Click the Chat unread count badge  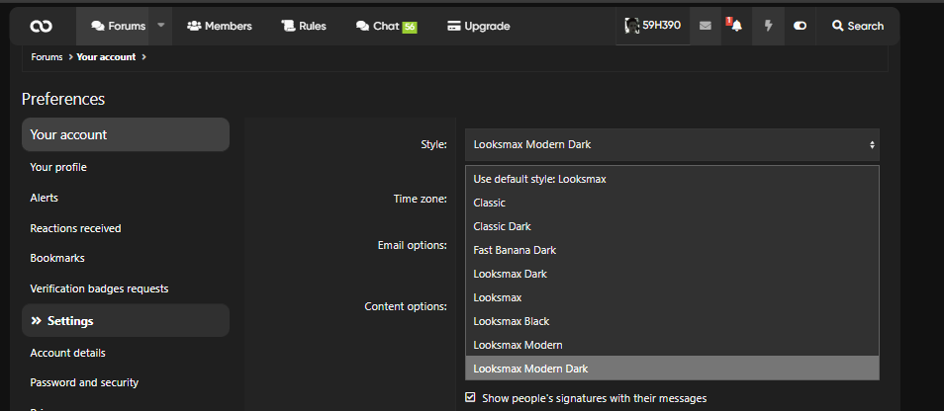pos(410,27)
